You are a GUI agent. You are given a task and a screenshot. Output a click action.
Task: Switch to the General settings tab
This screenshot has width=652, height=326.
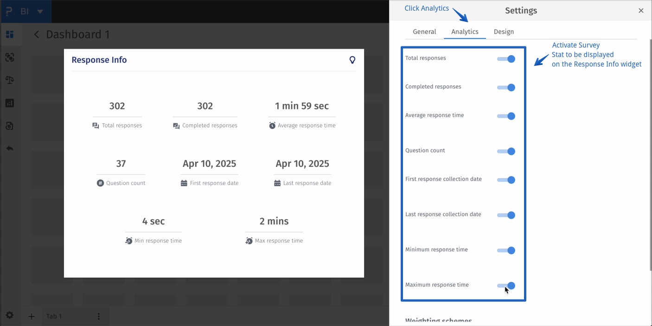[424, 32]
